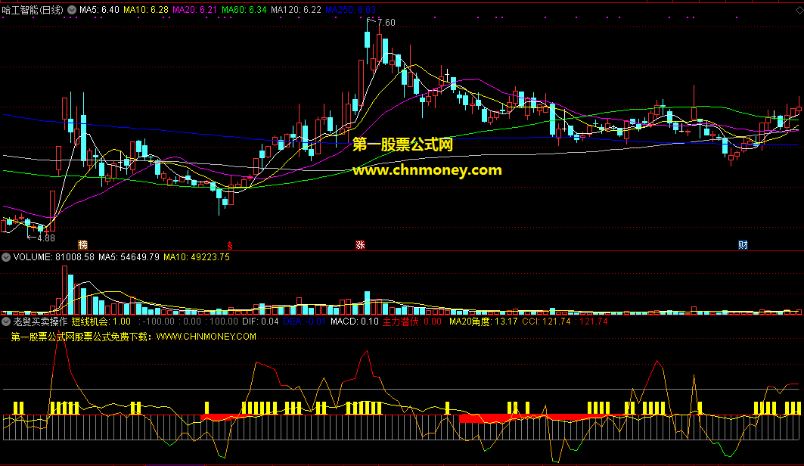Click the diamond icon at chart corner
This screenshot has width=804, height=466.
pyautogui.click(x=799, y=11)
